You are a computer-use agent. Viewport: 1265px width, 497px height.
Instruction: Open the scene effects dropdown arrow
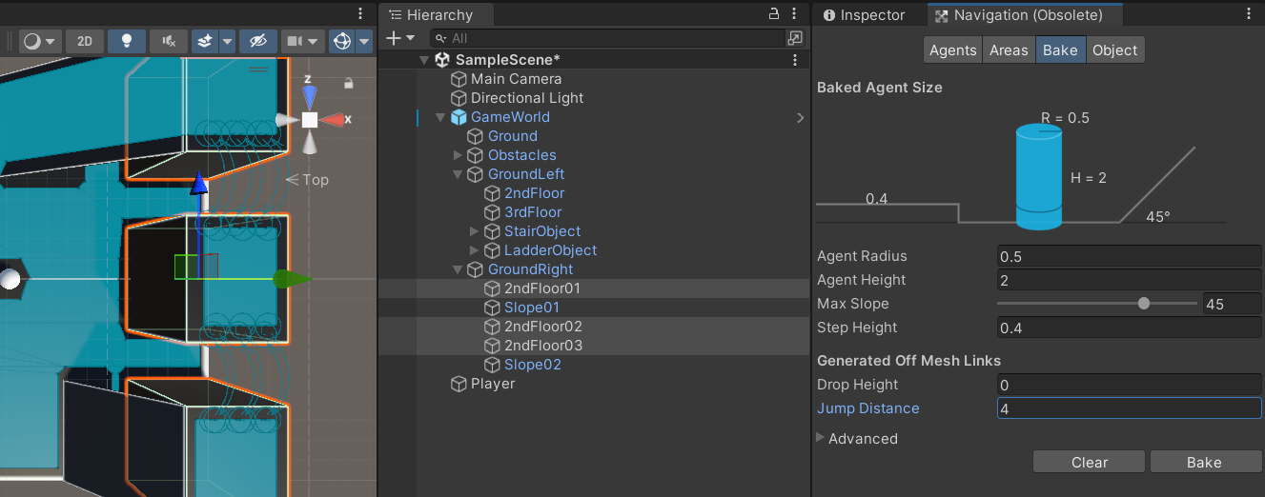tap(227, 41)
